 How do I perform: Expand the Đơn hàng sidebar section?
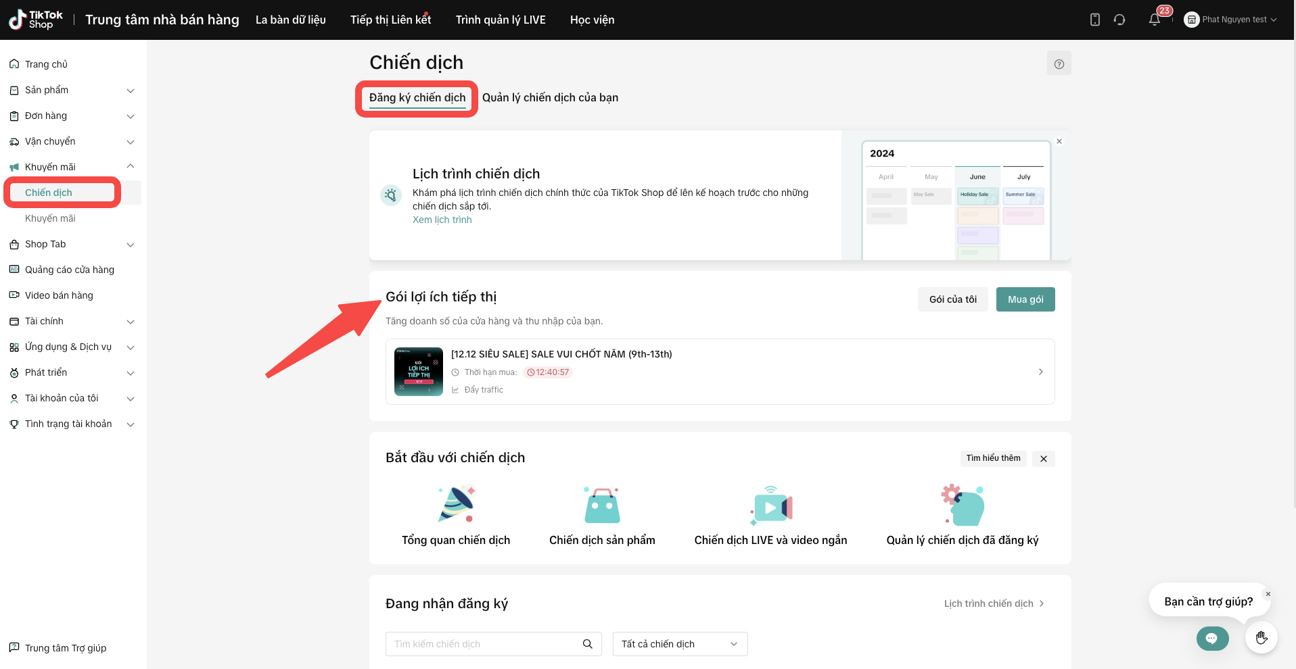pyautogui.click(x=131, y=116)
